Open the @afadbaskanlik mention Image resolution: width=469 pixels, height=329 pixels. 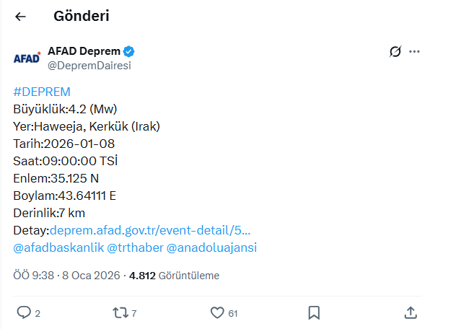[x=58, y=247]
